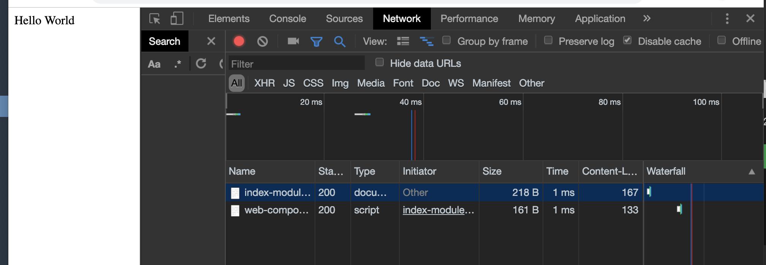Open the Application tab
Viewport: 766px width, 265px height.
tap(600, 19)
